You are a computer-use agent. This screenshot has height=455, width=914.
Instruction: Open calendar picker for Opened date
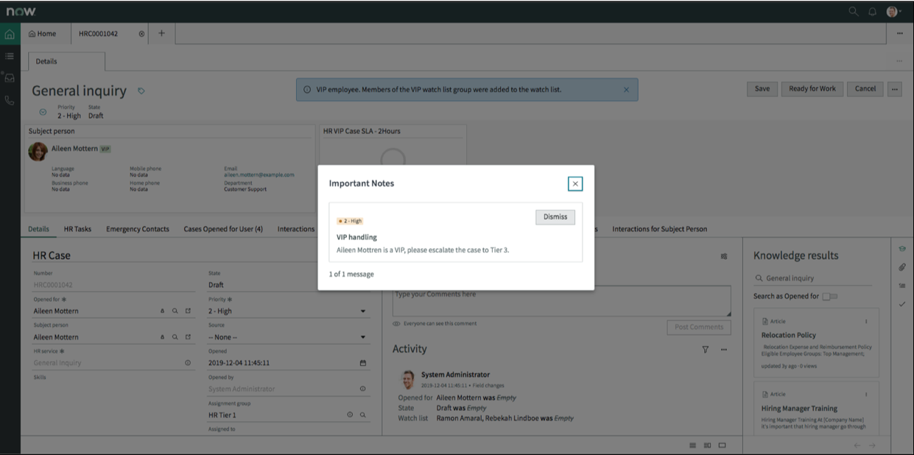(362, 363)
